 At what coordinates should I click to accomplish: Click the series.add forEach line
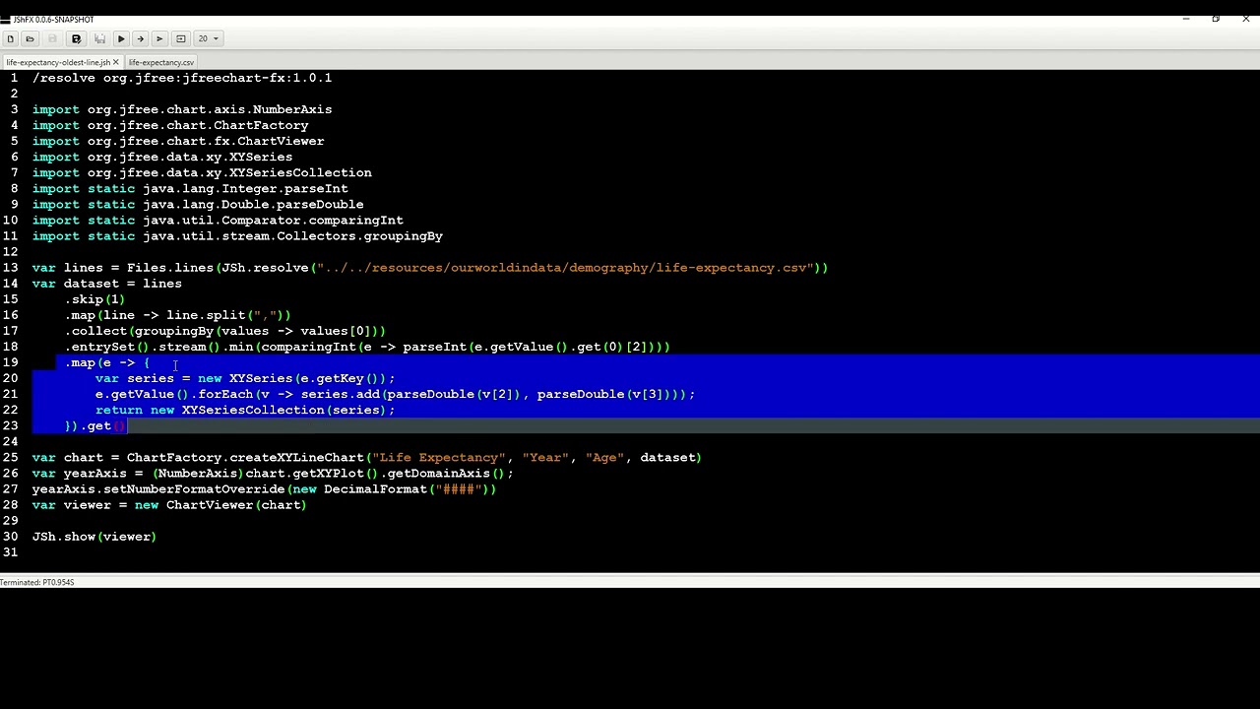[395, 394]
